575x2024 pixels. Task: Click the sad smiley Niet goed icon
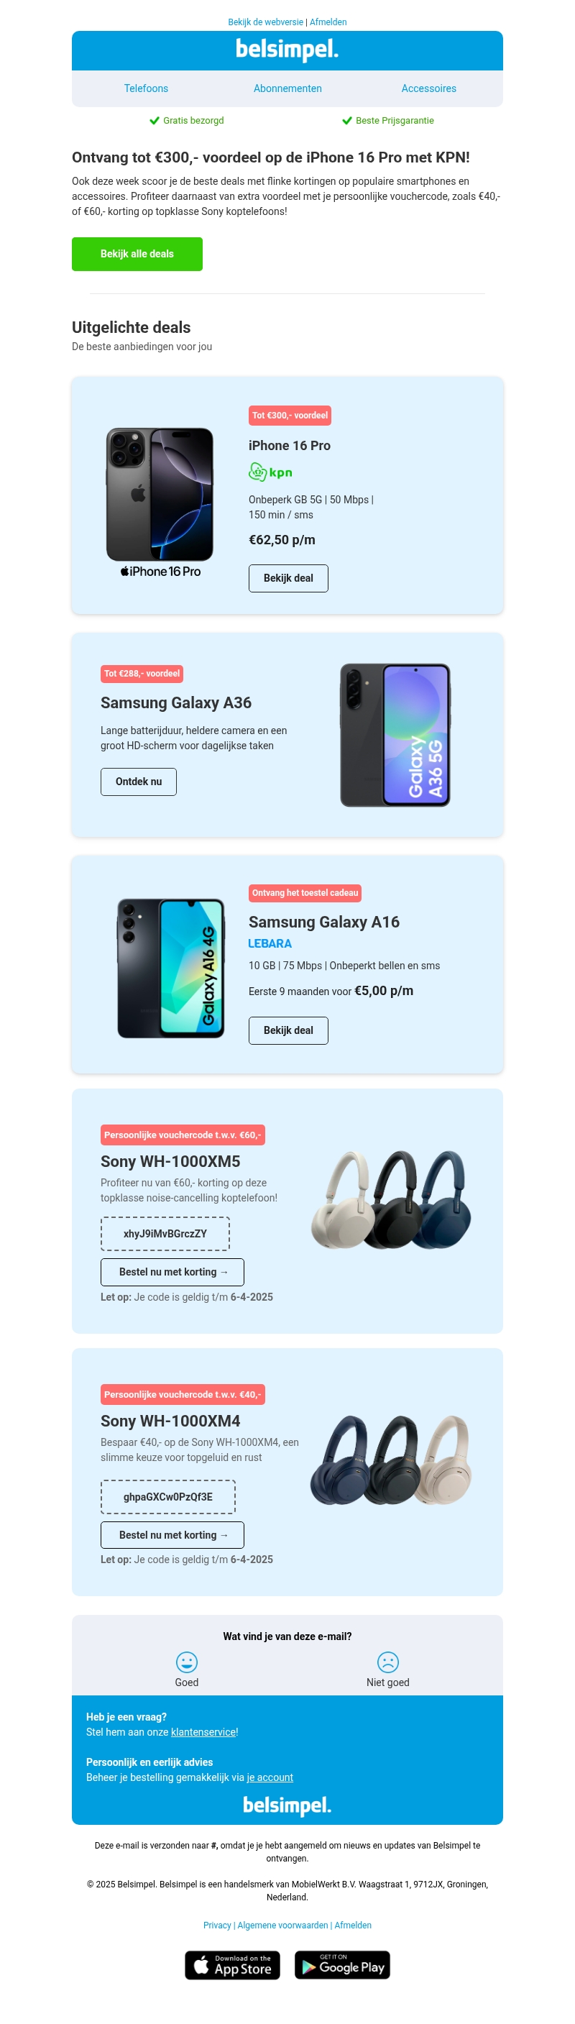(x=388, y=1662)
